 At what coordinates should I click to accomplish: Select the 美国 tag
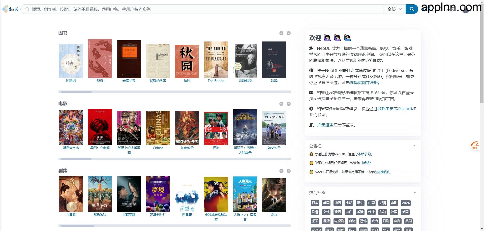point(326,203)
